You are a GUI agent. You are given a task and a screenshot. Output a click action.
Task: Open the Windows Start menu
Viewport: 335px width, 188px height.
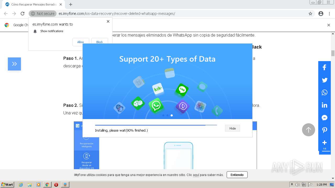pyautogui.click(x=7, y=184)
